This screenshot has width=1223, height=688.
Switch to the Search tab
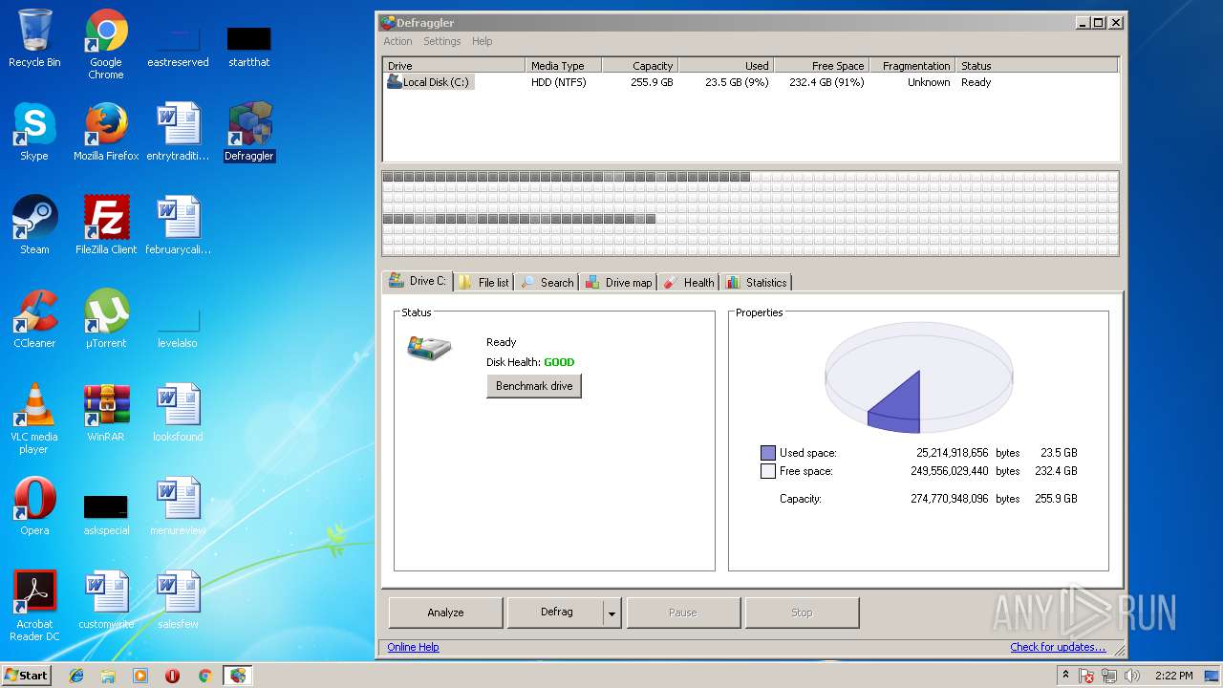pyautogui.click(x=547, y=282)
